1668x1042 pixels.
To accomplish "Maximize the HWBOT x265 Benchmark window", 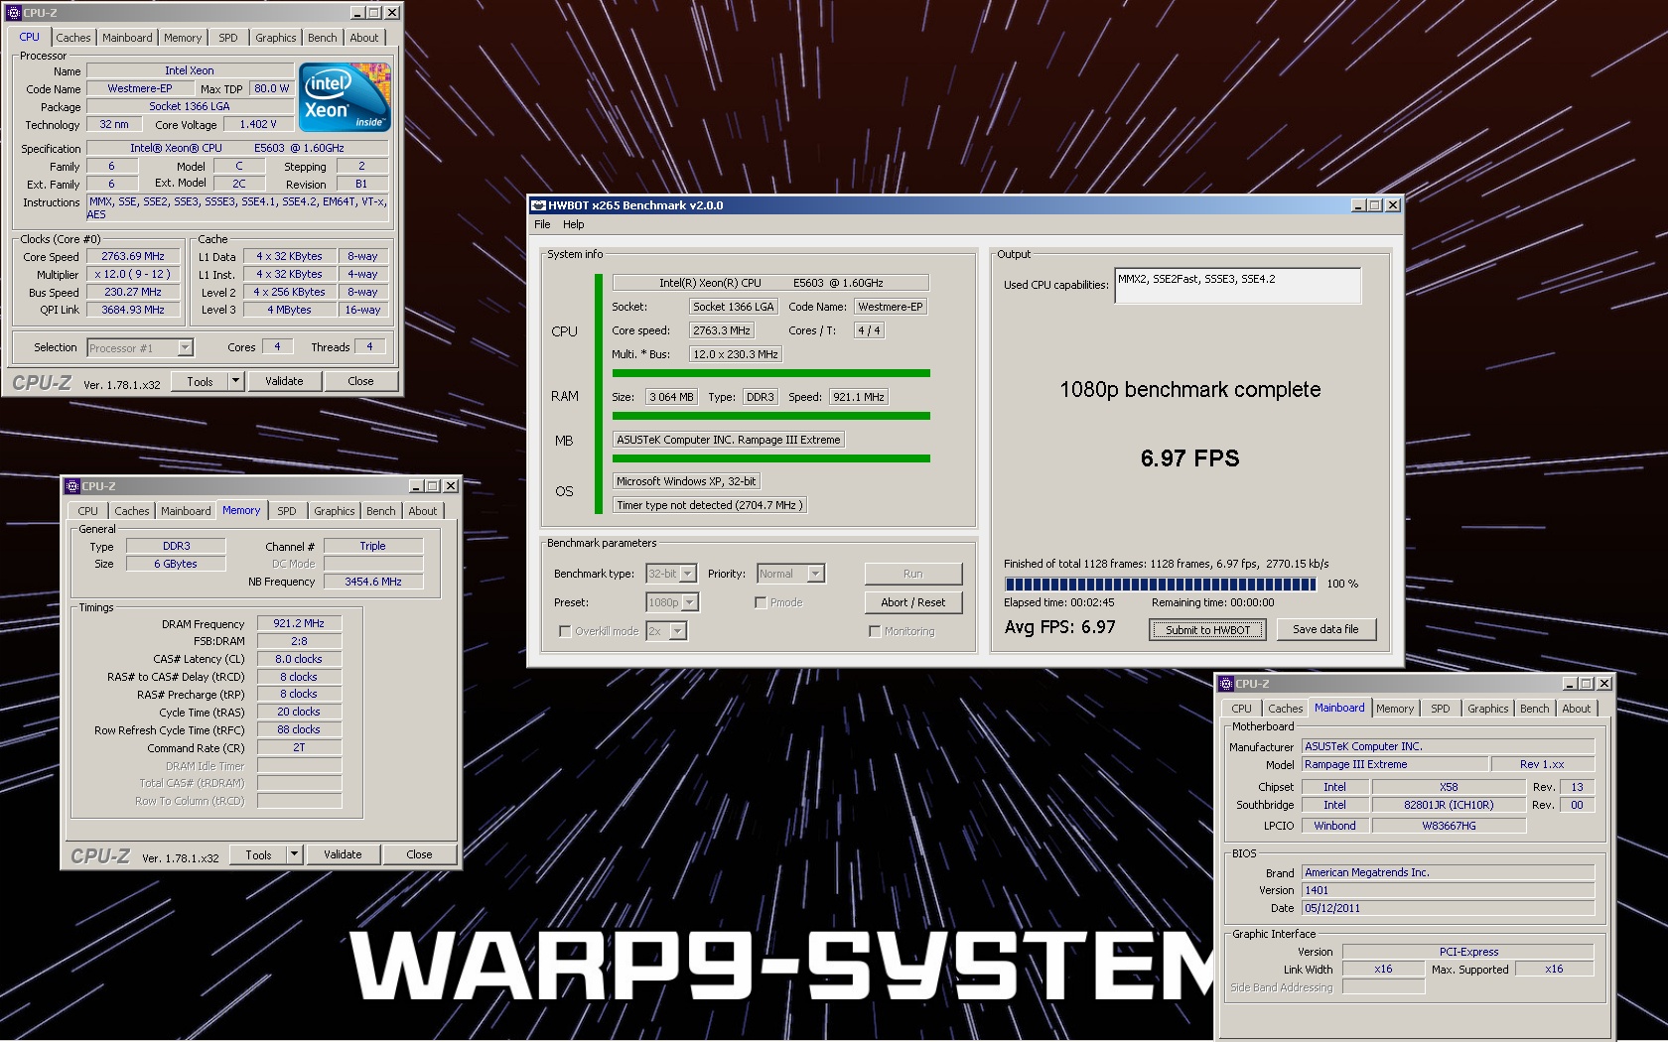I will tap(1375, 205).
